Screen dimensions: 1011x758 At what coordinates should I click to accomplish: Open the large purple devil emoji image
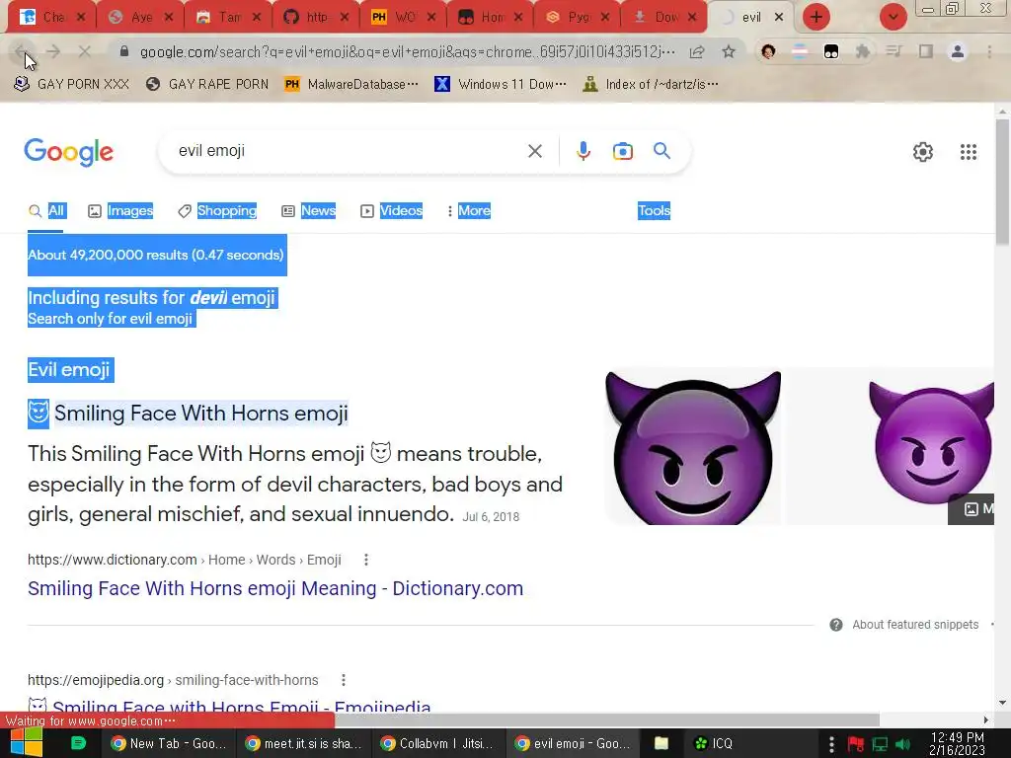click(x=693, y=447)
